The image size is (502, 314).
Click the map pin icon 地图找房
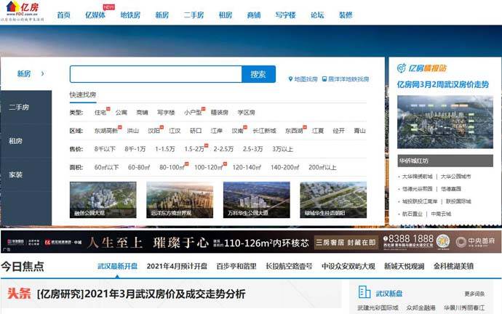(x=290, y=79)
